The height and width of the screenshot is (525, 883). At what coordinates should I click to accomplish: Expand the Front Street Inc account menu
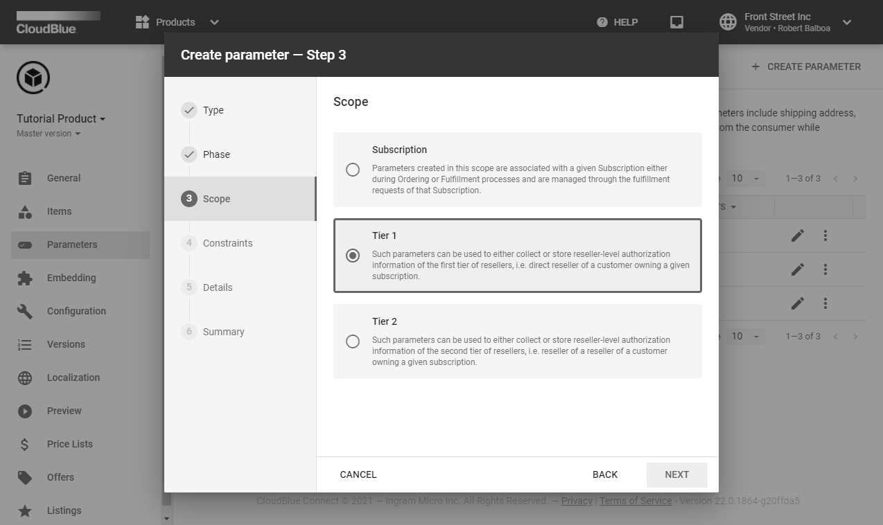[x=846, y=22]
